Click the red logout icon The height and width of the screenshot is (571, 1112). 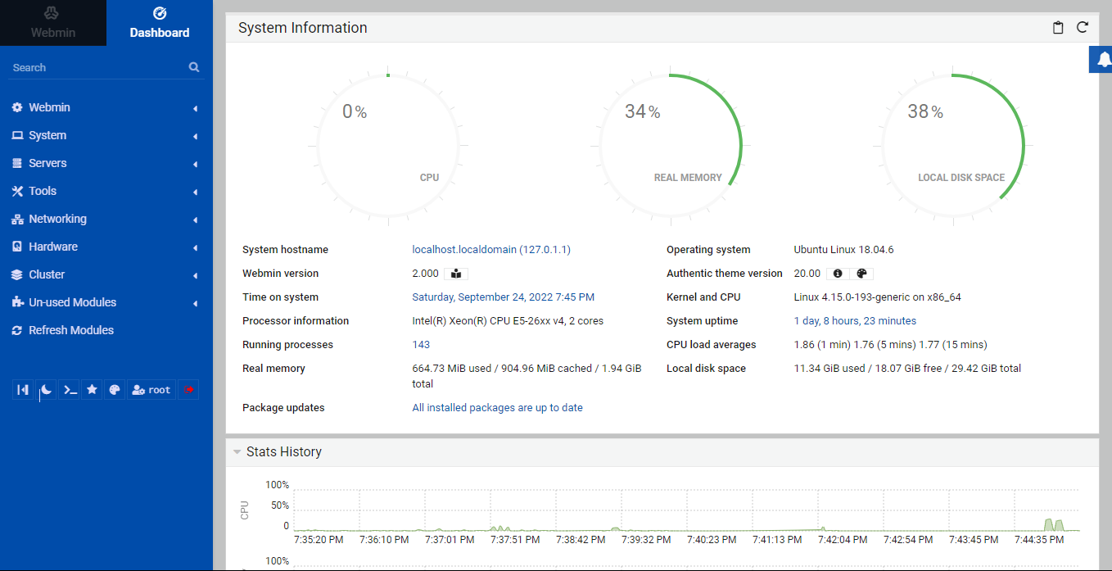[189, 390]
